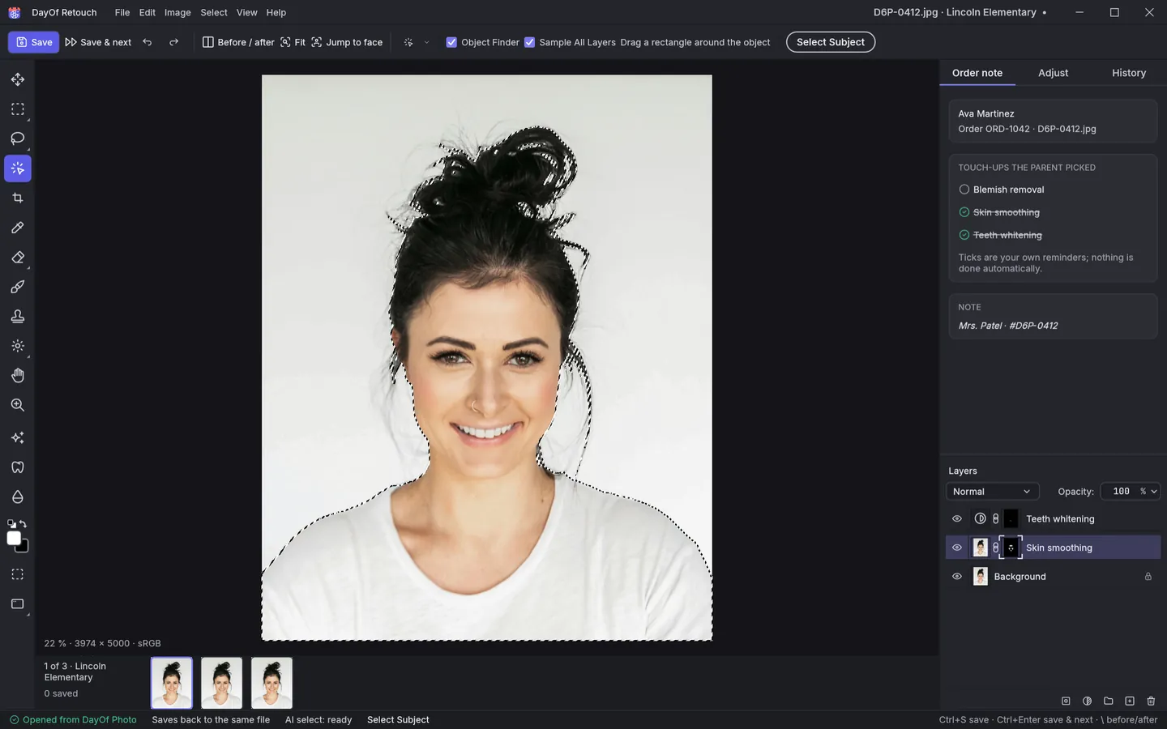Select the Blur droplet tool
Viewport: 1167px width, 729px height.
(x=18, y=497)
